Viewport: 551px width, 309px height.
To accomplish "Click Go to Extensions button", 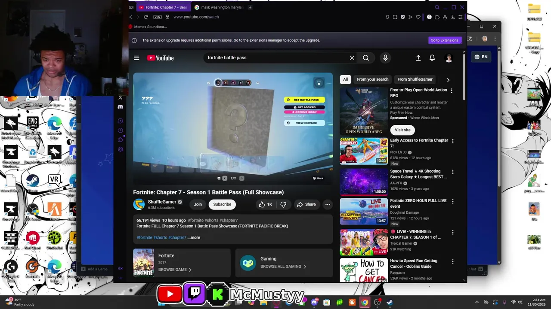I will click(x=445, y=40).
